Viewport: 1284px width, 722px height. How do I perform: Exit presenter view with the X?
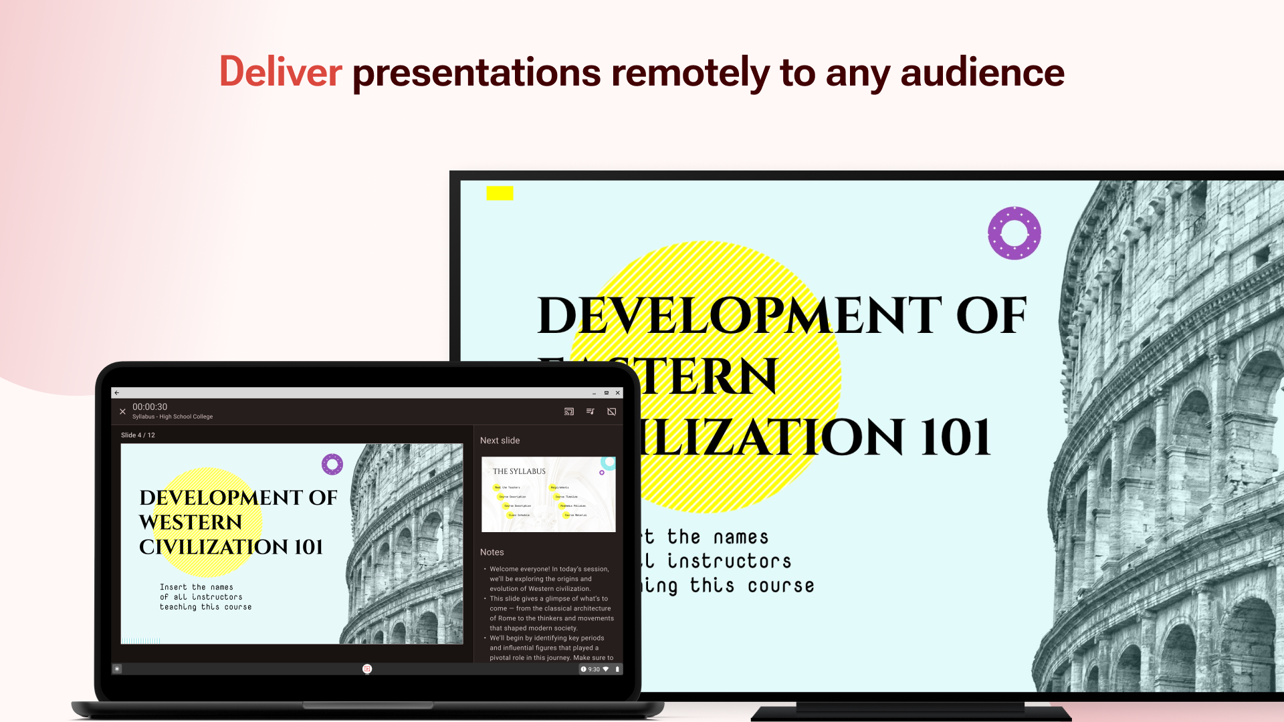(x=122, y=412)
